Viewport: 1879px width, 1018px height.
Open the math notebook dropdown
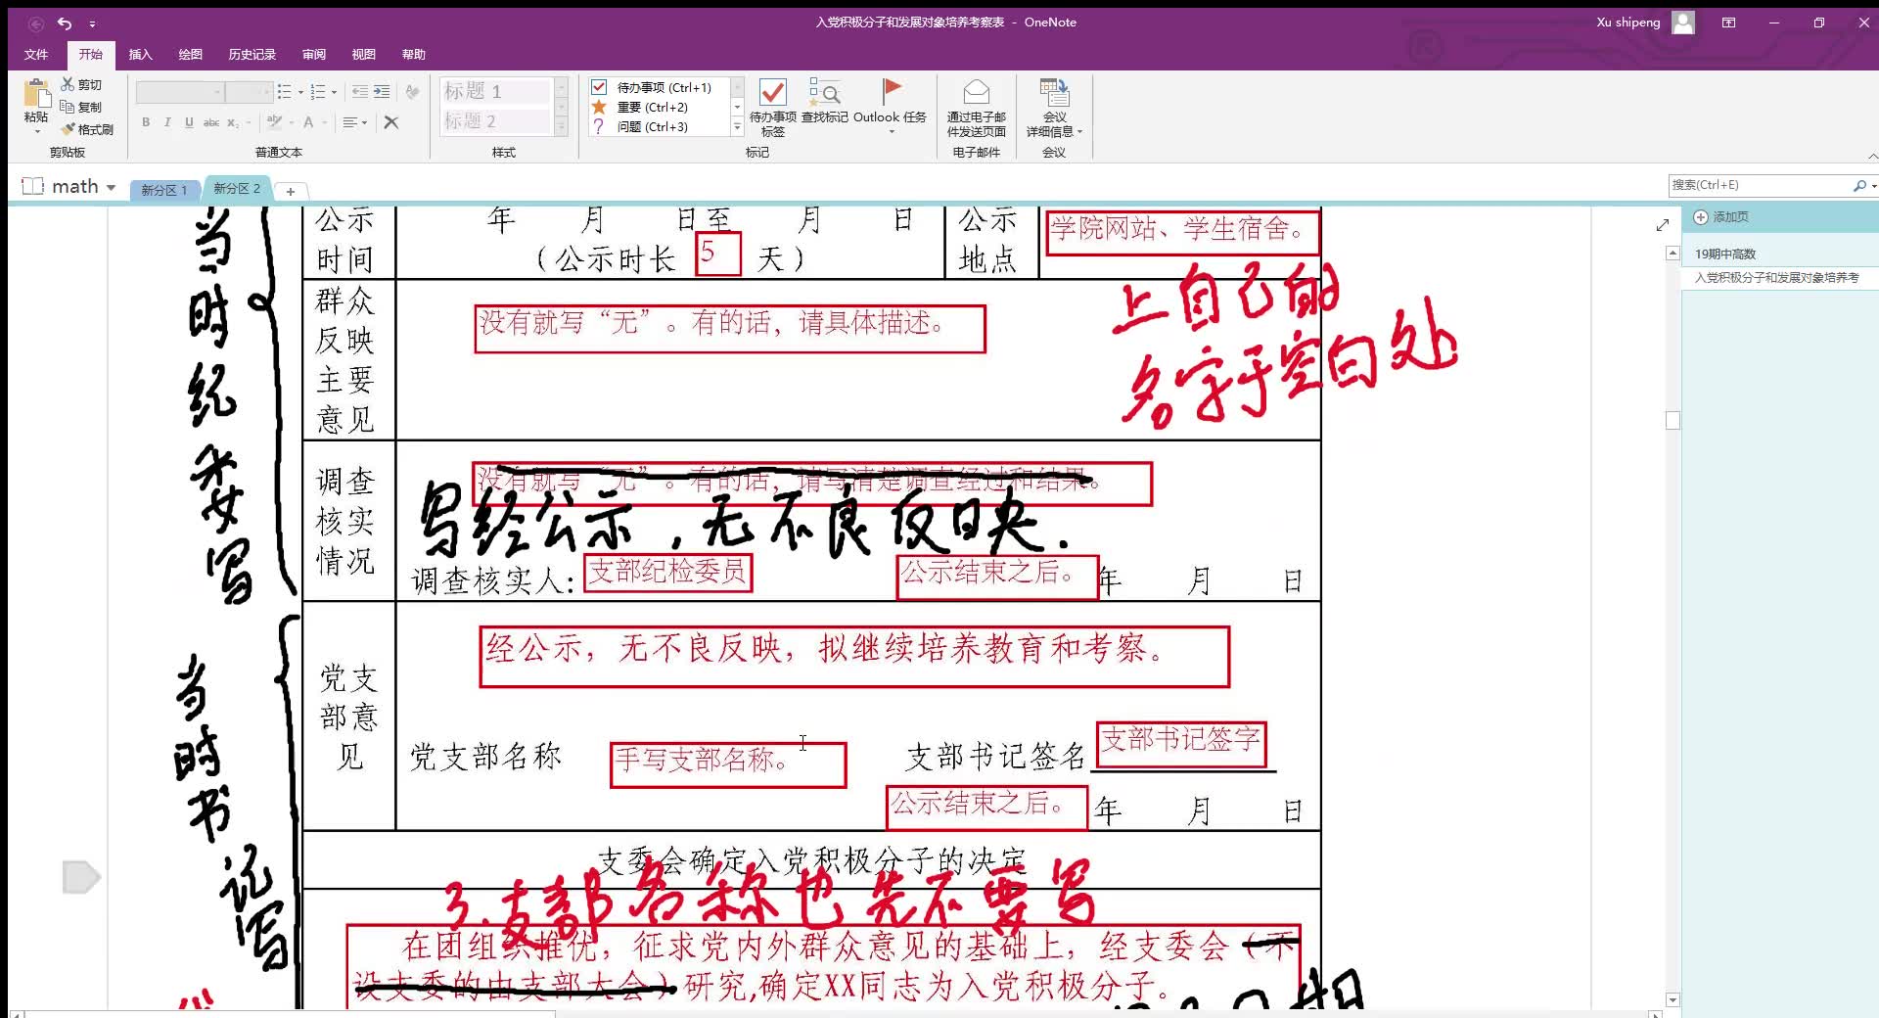click(111, 187)
